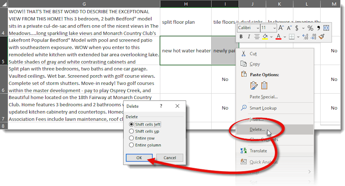Toggle bold in the mini toolbar
The image size is (345, 186).
(241, 37)
